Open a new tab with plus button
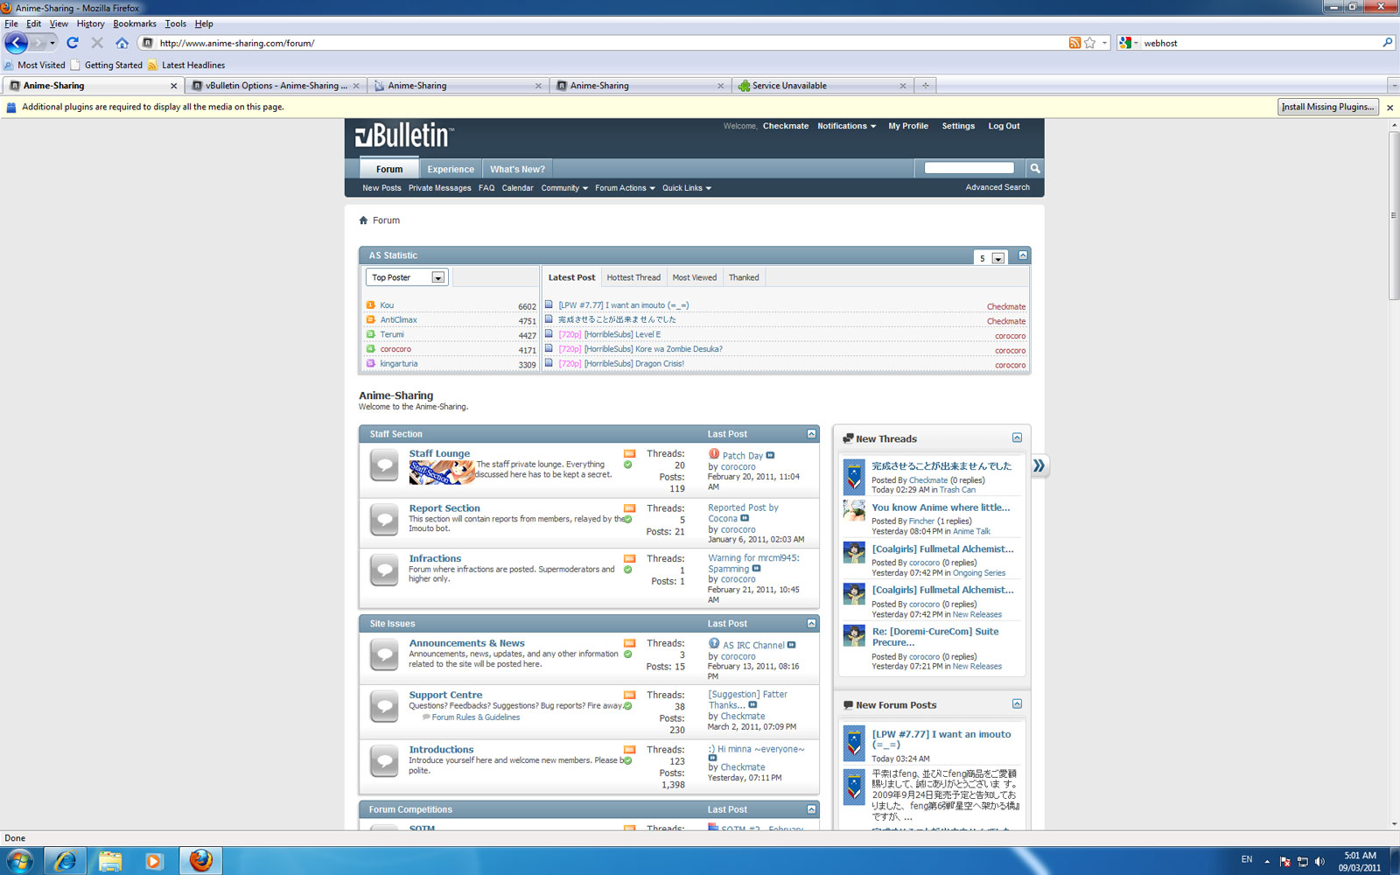The width and height of the screenshot is (1400, 875). coord(925,86)
